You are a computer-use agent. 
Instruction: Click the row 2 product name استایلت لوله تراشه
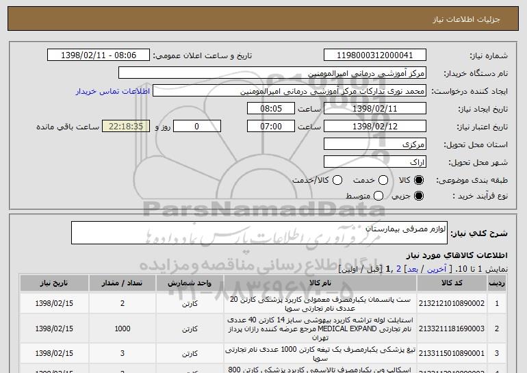(x=320, y=329)
